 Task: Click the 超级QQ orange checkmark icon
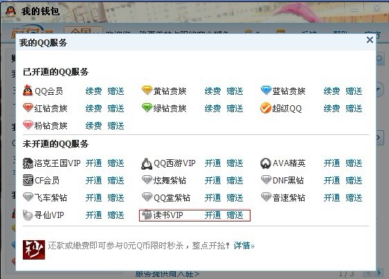[266, 108]
